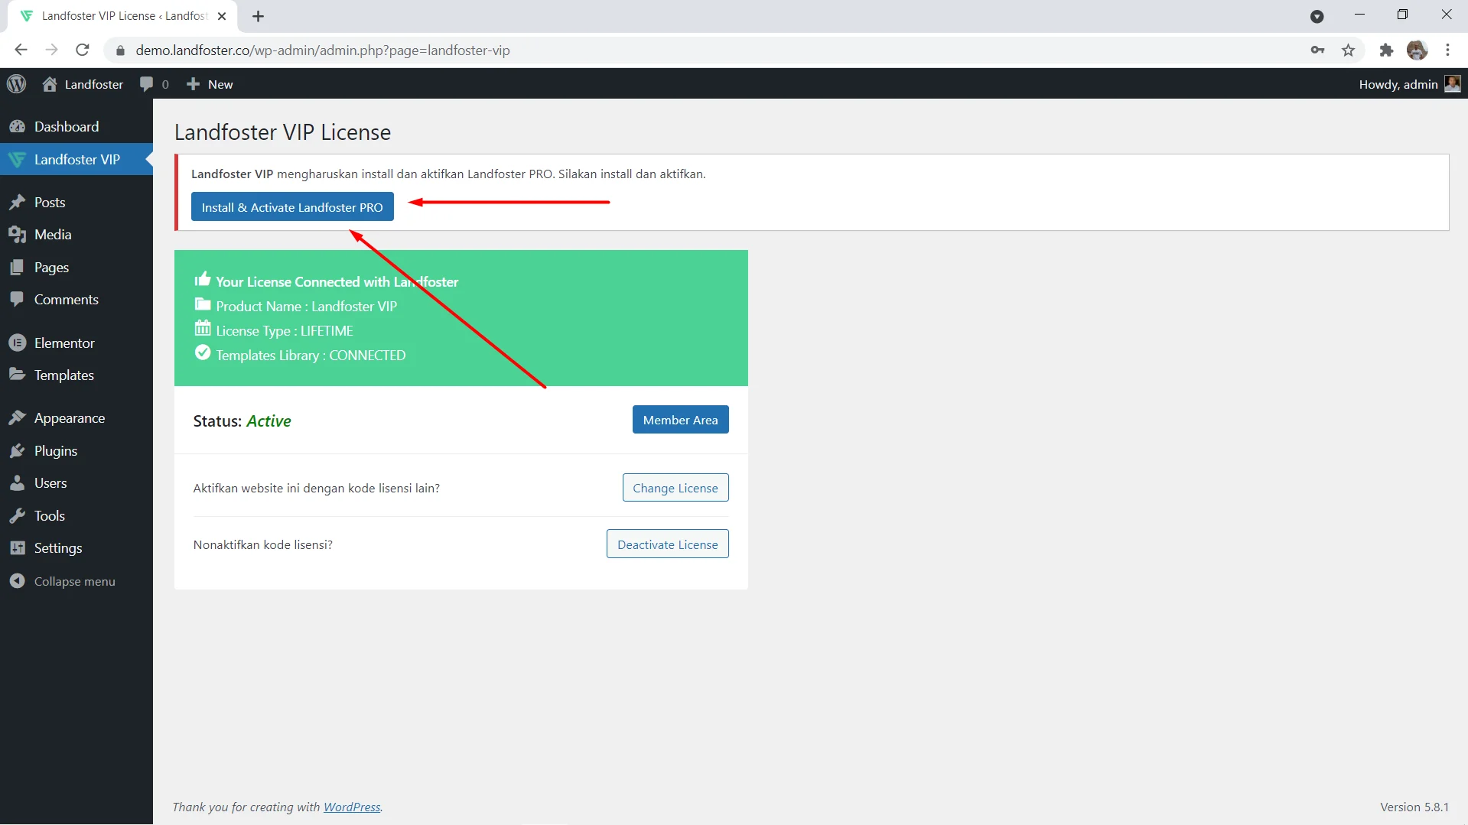Open the Chrome profile avatar
The height and width of the screenshot is (825, 1468).
pyautogui.click(x=1417, y=50)
